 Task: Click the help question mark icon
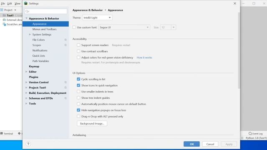[x=28, y=144]
